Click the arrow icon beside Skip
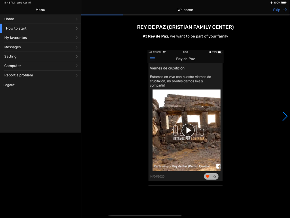The height and width of the screenshot is (218, 290). coord(285,10)
